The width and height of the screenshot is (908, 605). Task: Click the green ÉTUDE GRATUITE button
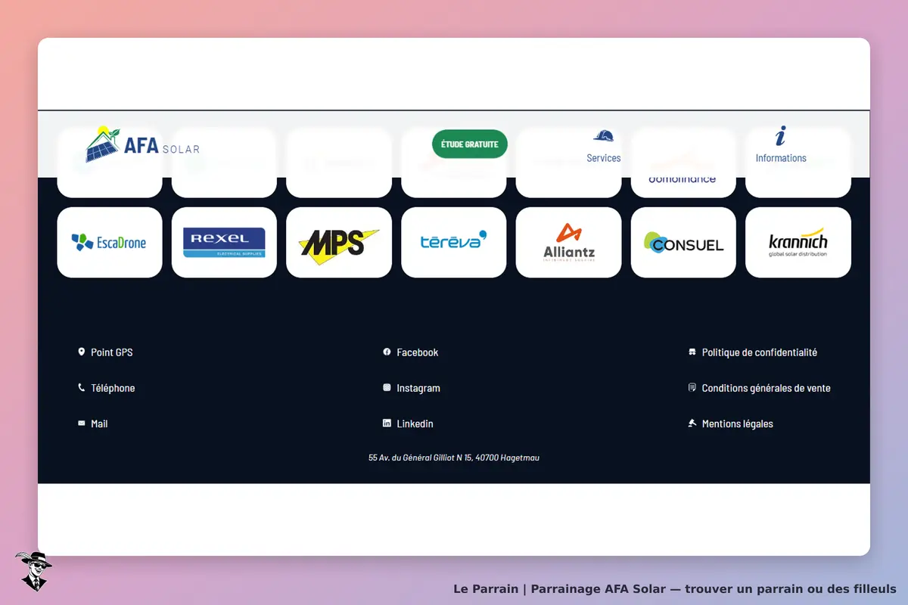tap(470, 144)
